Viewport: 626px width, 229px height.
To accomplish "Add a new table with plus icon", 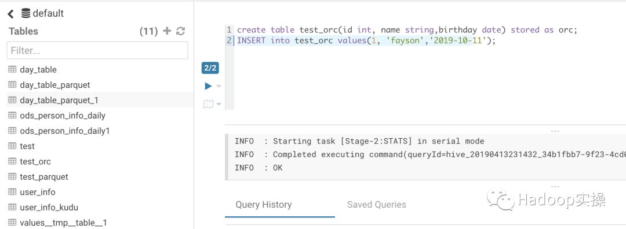I will (167, 31).
